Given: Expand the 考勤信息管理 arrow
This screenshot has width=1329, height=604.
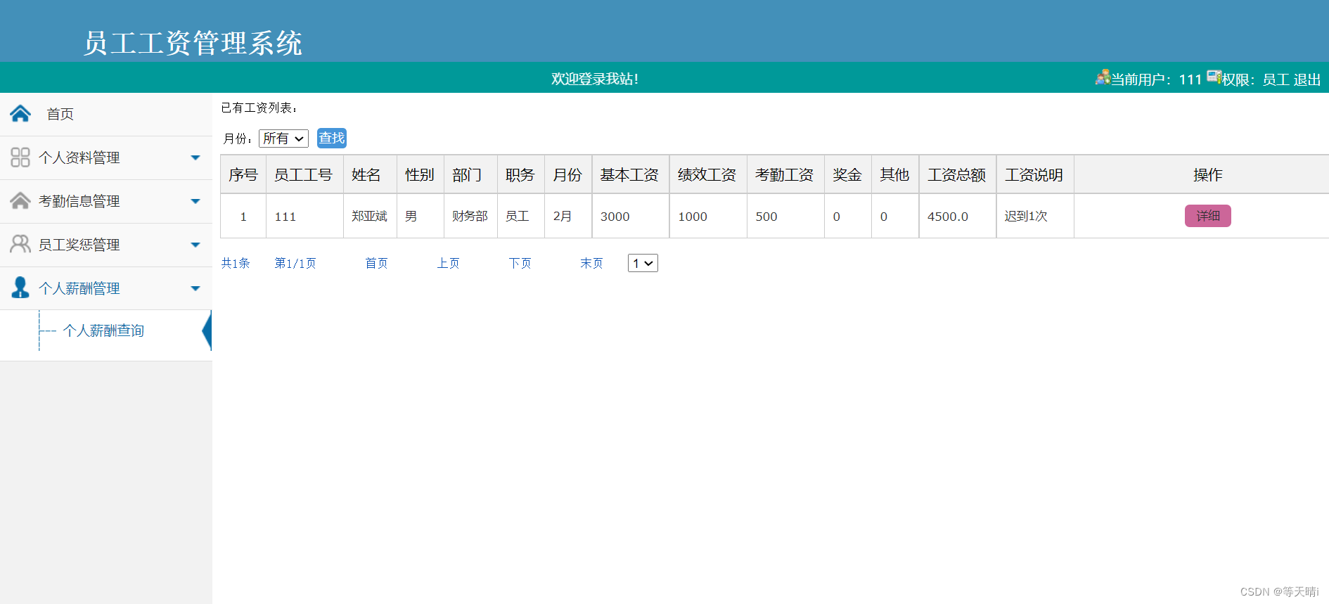Looking at the screenshot, I should click(195, 202).
